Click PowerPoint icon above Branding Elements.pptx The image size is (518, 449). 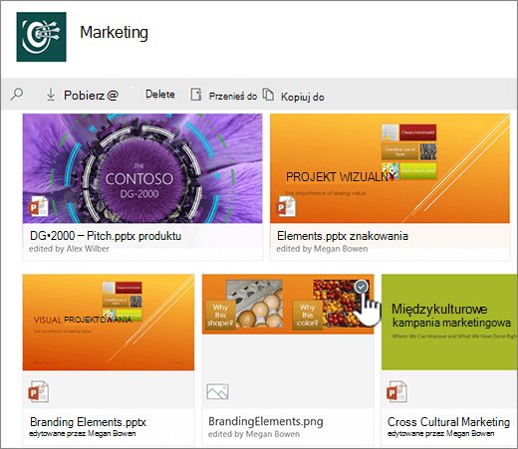(x=39, y=391)
